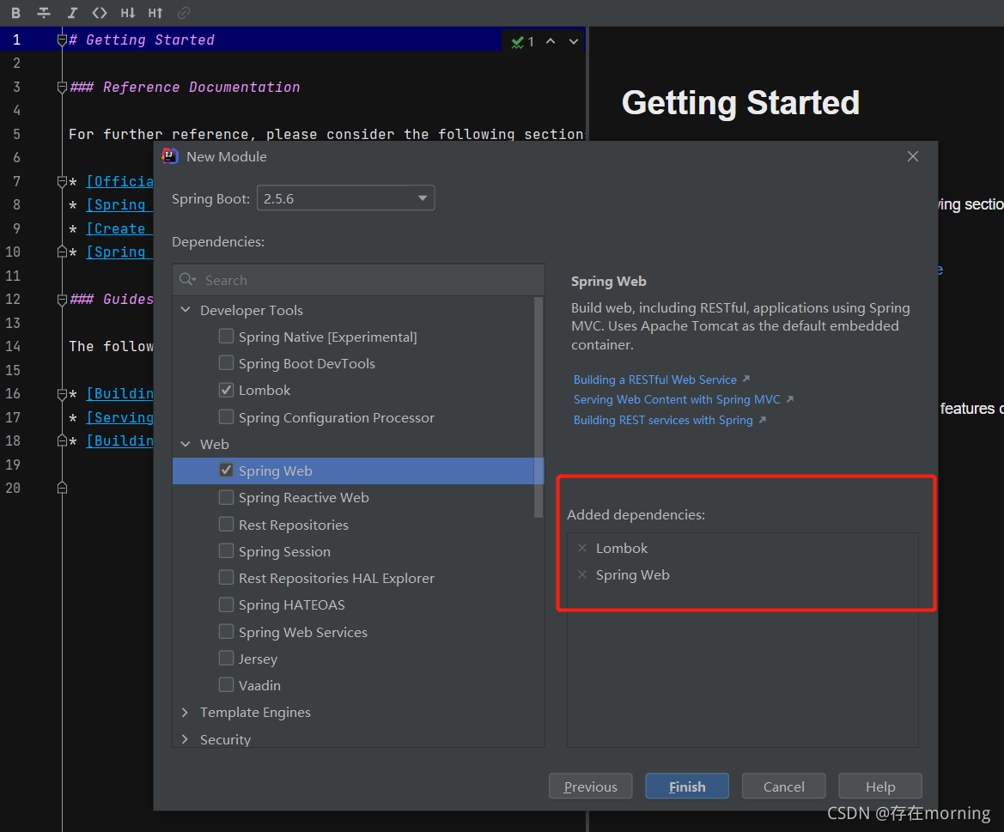Image resolution: width=1004 pixels, height=832 pixels.
Task: Open Building a RESTful Web Service link
Action: 655,380
